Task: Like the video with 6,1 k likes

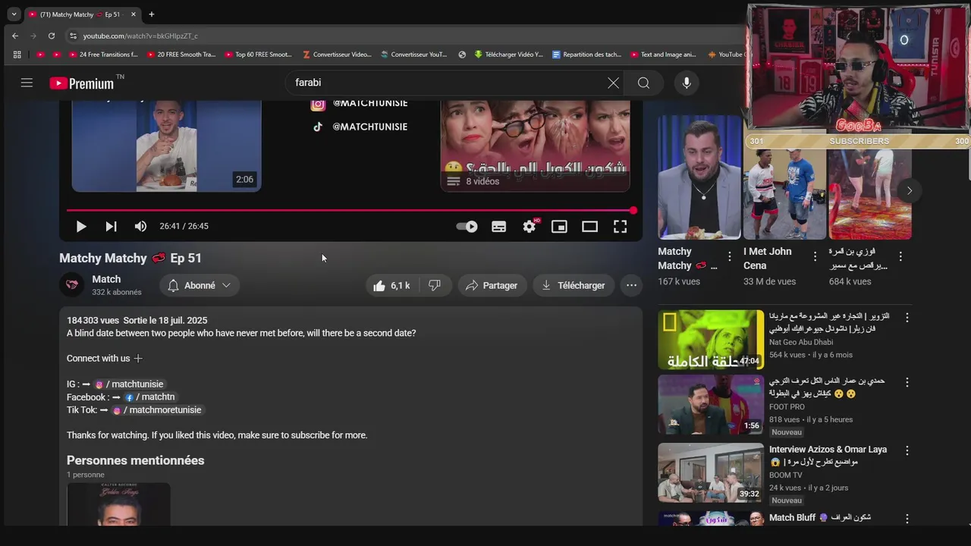Action: [x=392, y=285]
